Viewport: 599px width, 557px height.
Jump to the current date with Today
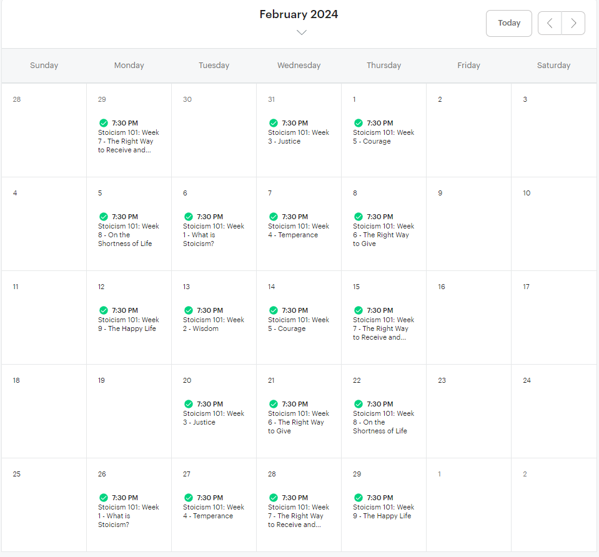[x=509, y=23]
